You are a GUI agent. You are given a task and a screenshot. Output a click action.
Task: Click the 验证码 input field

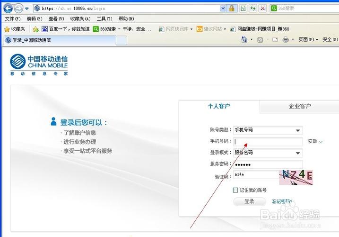pos(256,174)
